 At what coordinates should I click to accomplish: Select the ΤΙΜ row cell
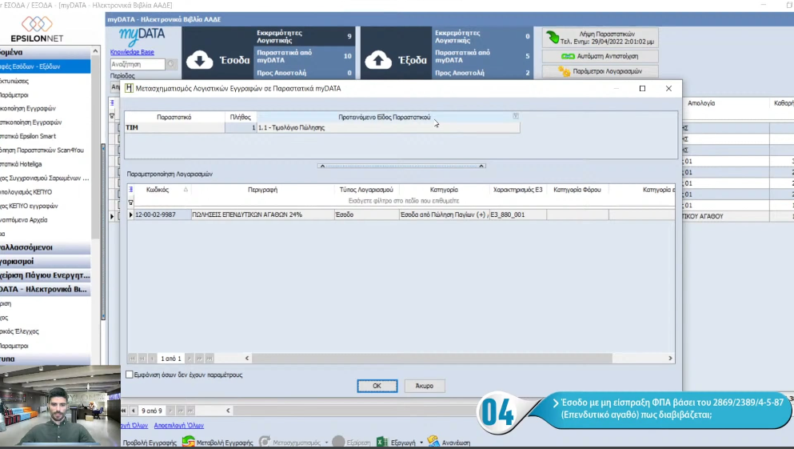coord(174,128)
